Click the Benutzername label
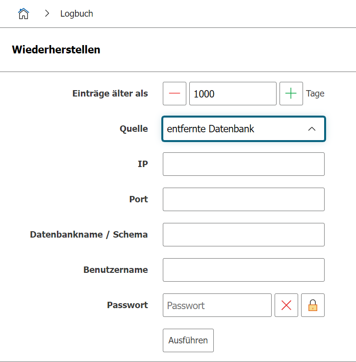Screen dimensions: 356x362 tap(116, 270)
